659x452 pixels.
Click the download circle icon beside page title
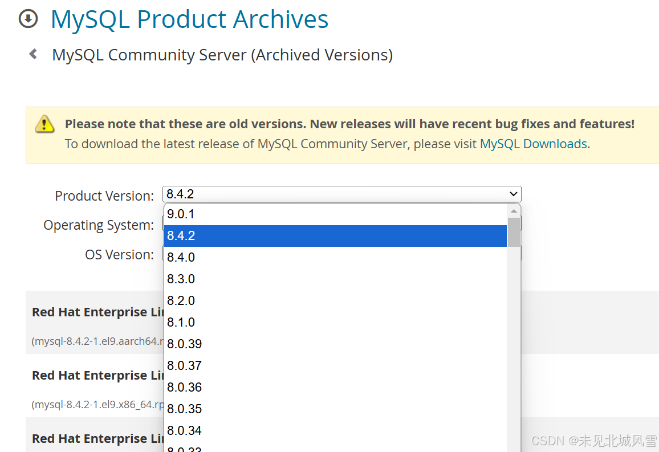pyautogui.click(x=28, y=19)
